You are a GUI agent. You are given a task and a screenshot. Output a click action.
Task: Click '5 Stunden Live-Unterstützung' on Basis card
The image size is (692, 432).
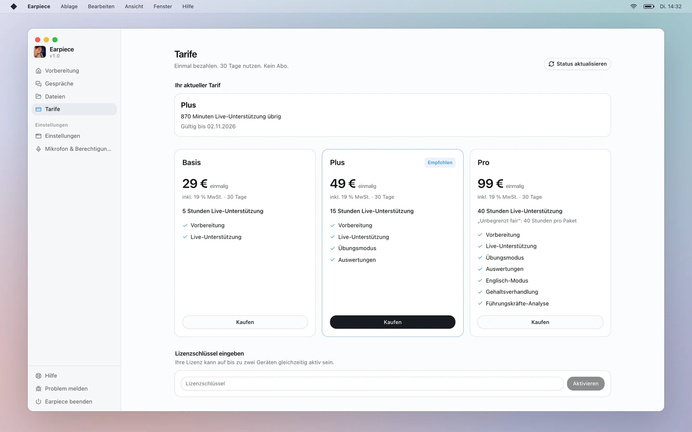pyautogui.click(x=223, y=211)
